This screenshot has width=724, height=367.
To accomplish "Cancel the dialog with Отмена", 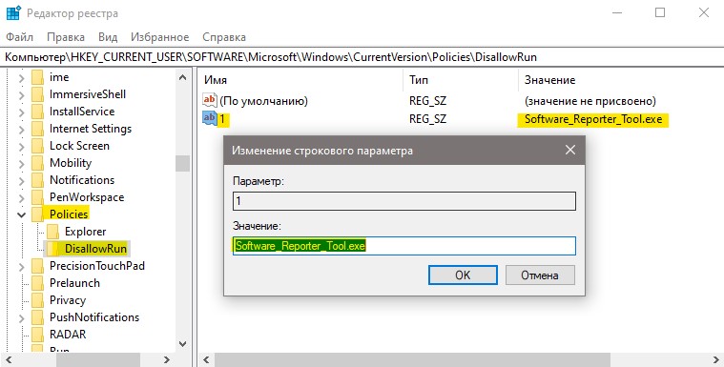I will 540,275.
